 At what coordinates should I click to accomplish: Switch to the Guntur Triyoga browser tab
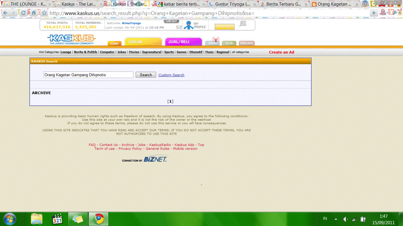(232, 4)
